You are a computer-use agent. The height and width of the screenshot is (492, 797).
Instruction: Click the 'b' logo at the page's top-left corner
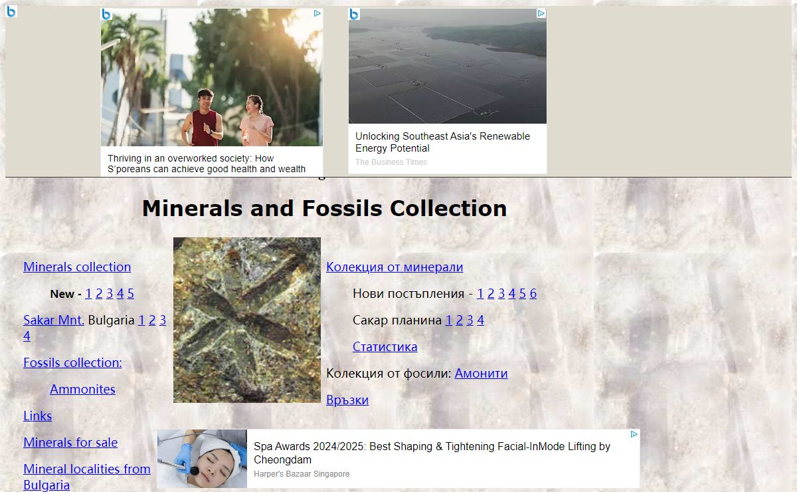[x=11, y=11]
